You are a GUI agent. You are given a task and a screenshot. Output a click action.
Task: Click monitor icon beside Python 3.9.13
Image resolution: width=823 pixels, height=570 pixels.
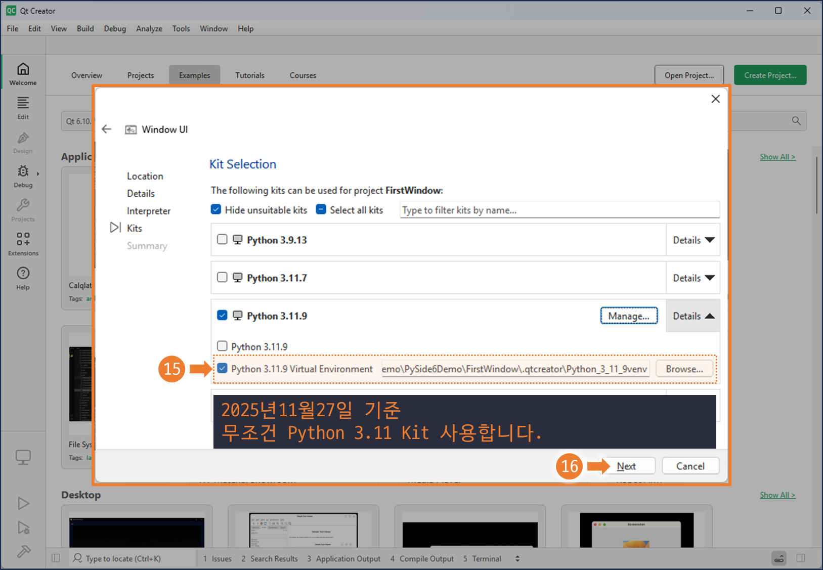237,240
